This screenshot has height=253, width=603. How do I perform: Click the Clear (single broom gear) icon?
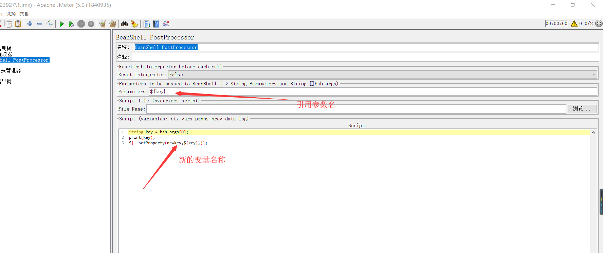(x=103, y=24)
